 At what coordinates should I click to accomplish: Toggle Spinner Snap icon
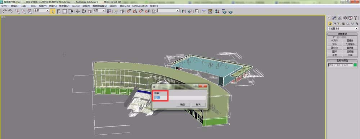pos(147,11)
